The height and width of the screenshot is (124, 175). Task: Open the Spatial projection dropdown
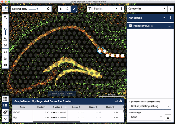point(106,8)
